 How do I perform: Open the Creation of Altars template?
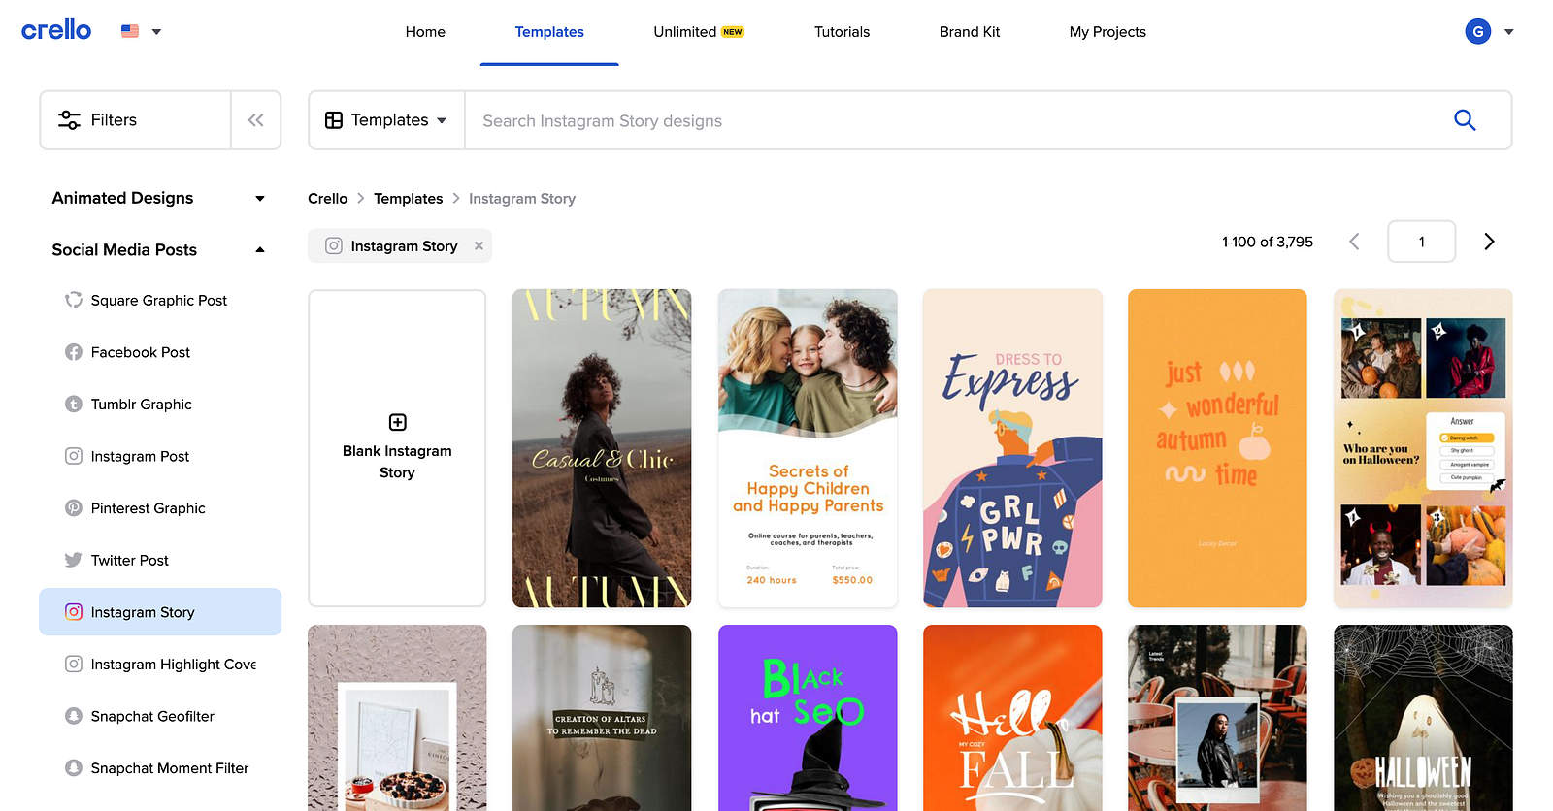[602, 718]
